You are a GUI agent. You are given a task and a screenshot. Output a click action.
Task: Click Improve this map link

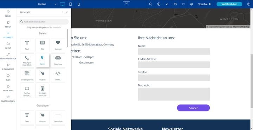pos(241,27)
